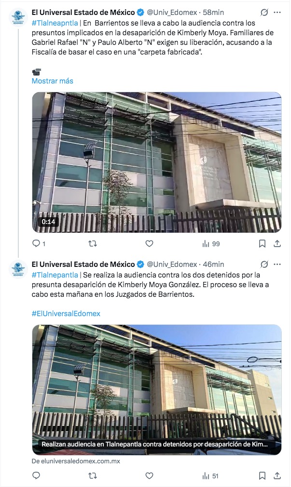Like the second tweet with the article card

[x=150, y=476]
